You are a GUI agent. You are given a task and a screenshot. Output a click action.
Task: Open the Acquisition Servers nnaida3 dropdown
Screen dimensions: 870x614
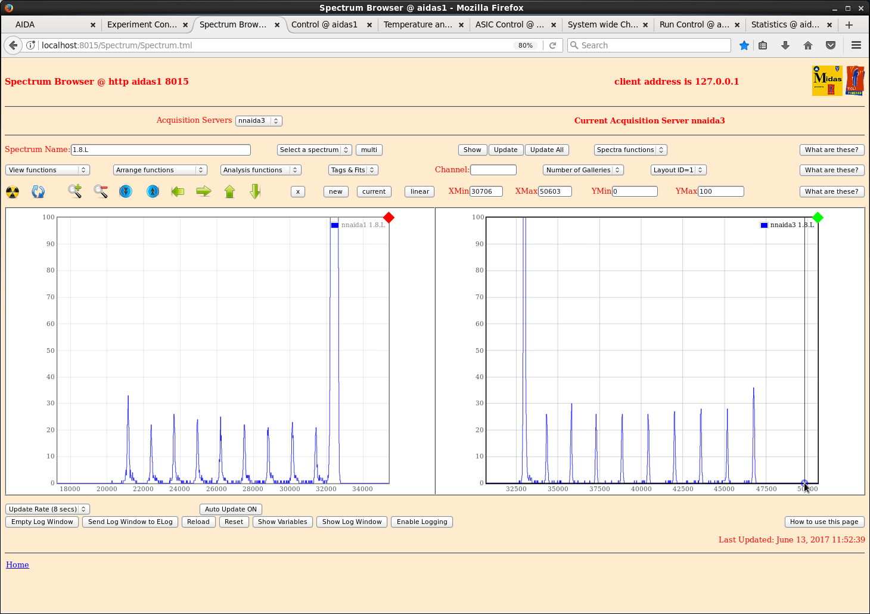pos(259,120)
